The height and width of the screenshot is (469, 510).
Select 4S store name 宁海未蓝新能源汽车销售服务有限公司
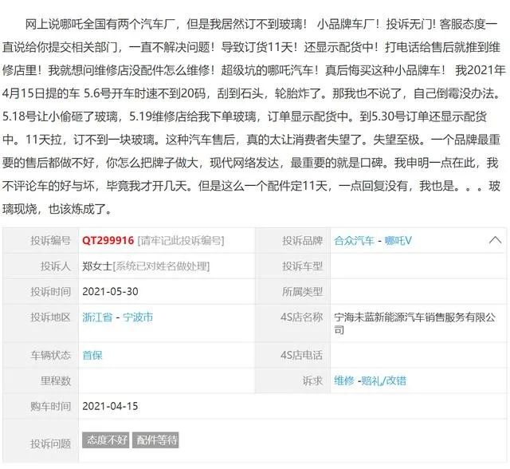click(x=414, y=323)
